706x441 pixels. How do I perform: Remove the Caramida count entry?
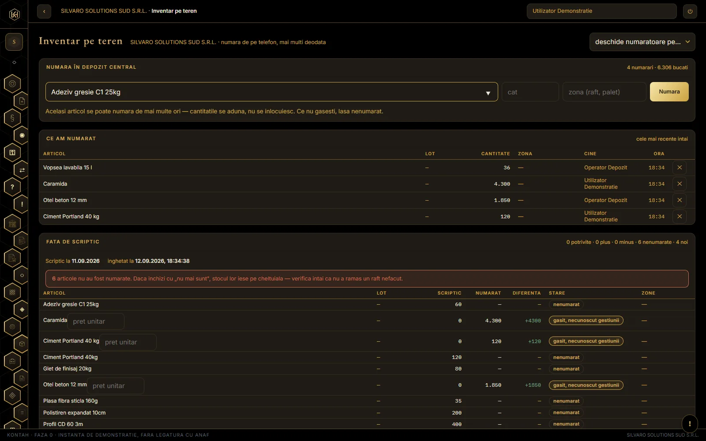point(680,184)
